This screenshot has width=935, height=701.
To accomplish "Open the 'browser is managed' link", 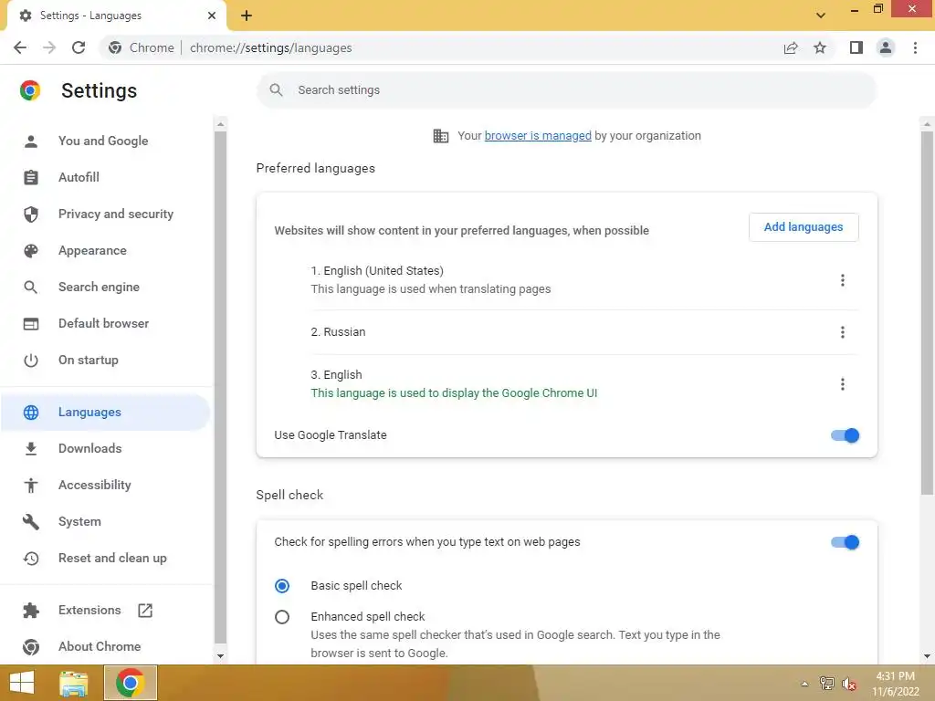I will pyautogui.click(x=538, y=136).
